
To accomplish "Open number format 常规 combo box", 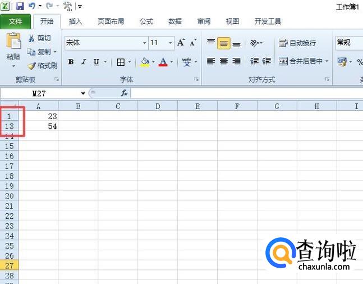I will pos(349,43).
